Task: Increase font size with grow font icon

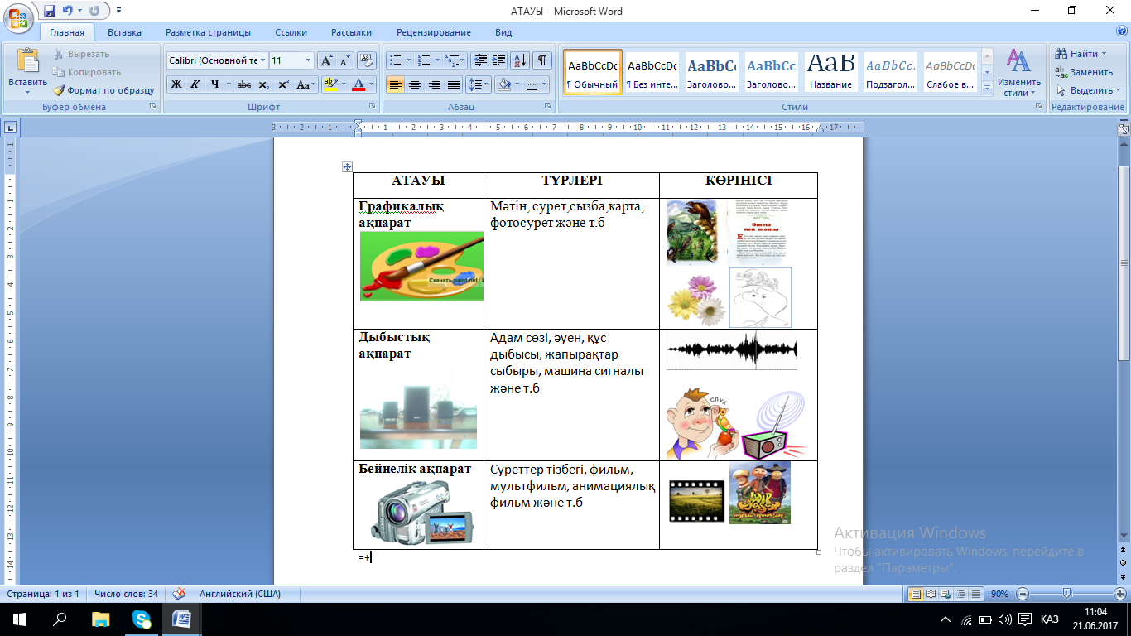Action: click(326, 60)
